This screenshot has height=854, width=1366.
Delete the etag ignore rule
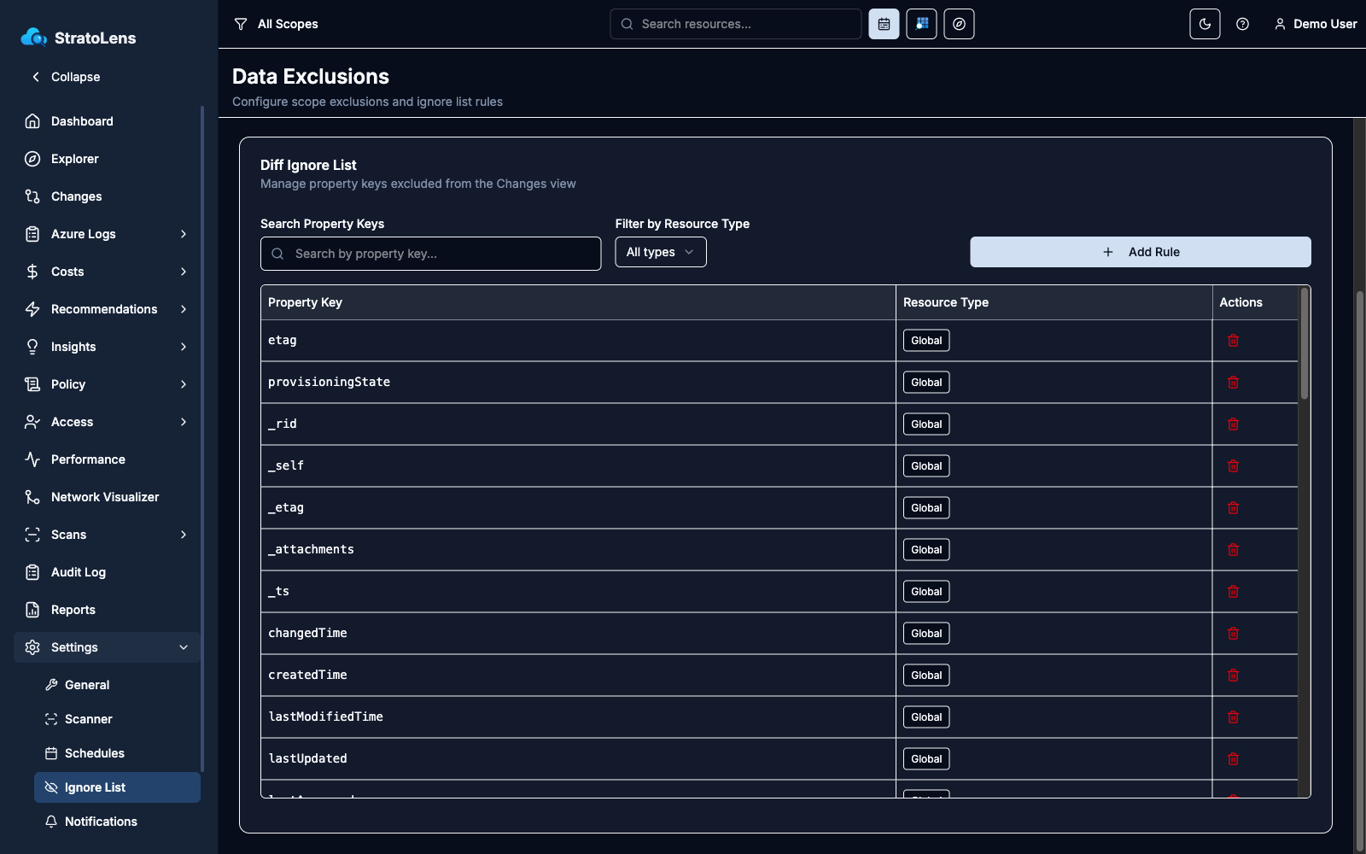click(1233, 341)
